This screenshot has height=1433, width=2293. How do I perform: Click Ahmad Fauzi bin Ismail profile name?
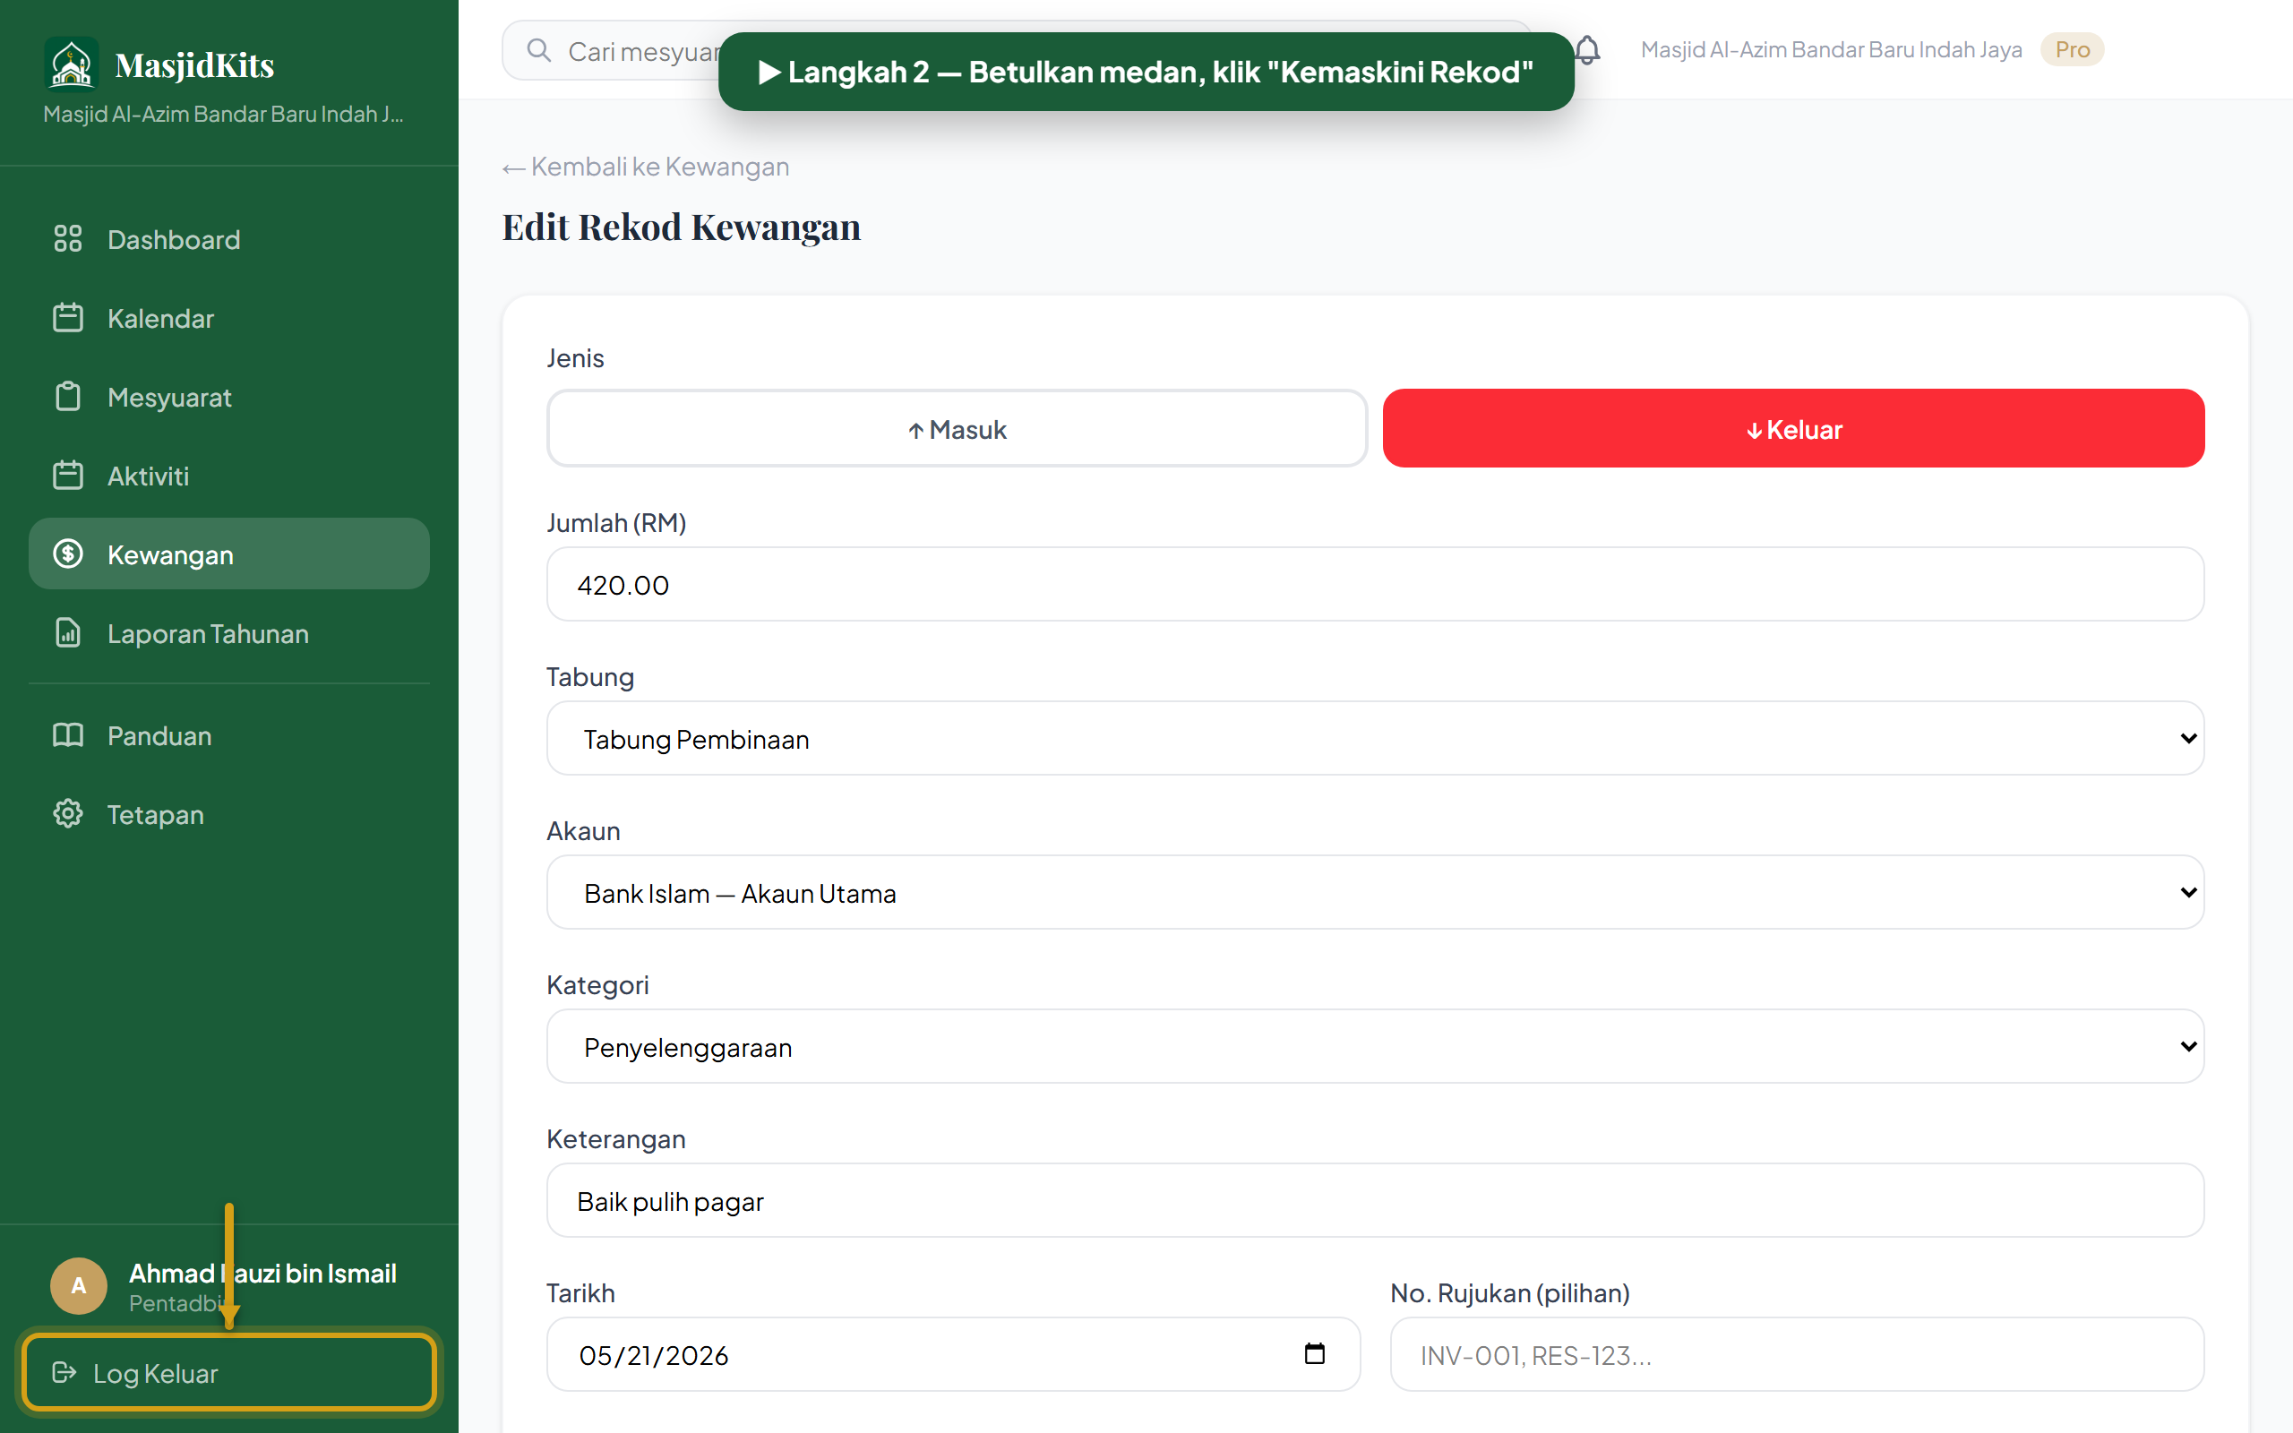pos(262,1272)
